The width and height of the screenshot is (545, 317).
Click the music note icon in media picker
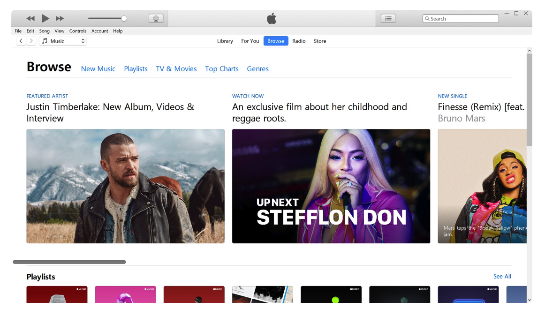click(45, 41)
